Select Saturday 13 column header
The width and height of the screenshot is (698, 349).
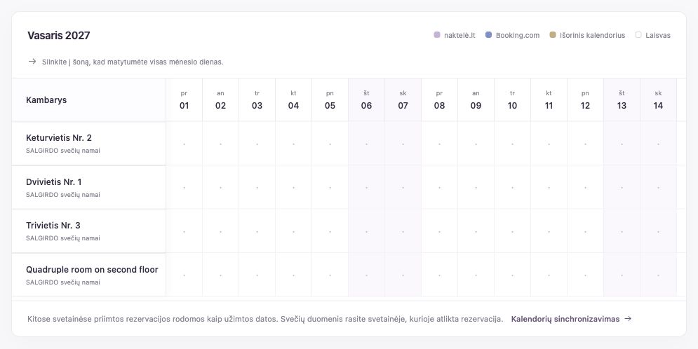pos(622,100)
